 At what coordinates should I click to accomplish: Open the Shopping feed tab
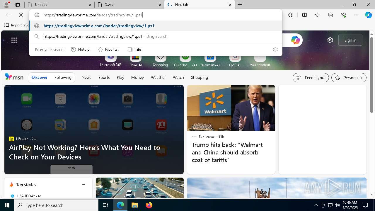click(x=200, y=77)
